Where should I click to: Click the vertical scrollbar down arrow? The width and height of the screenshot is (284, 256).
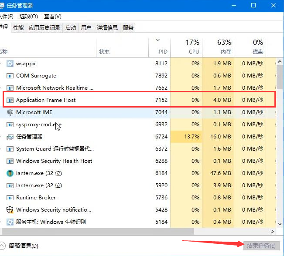pyautogui.click(x=280, y=224)
